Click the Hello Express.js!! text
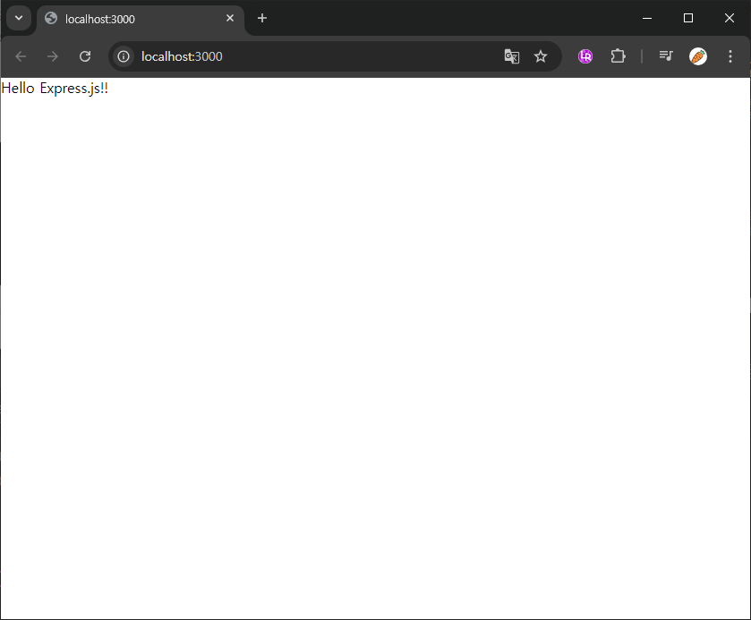The image size is (751, 620). coord(55,88)
